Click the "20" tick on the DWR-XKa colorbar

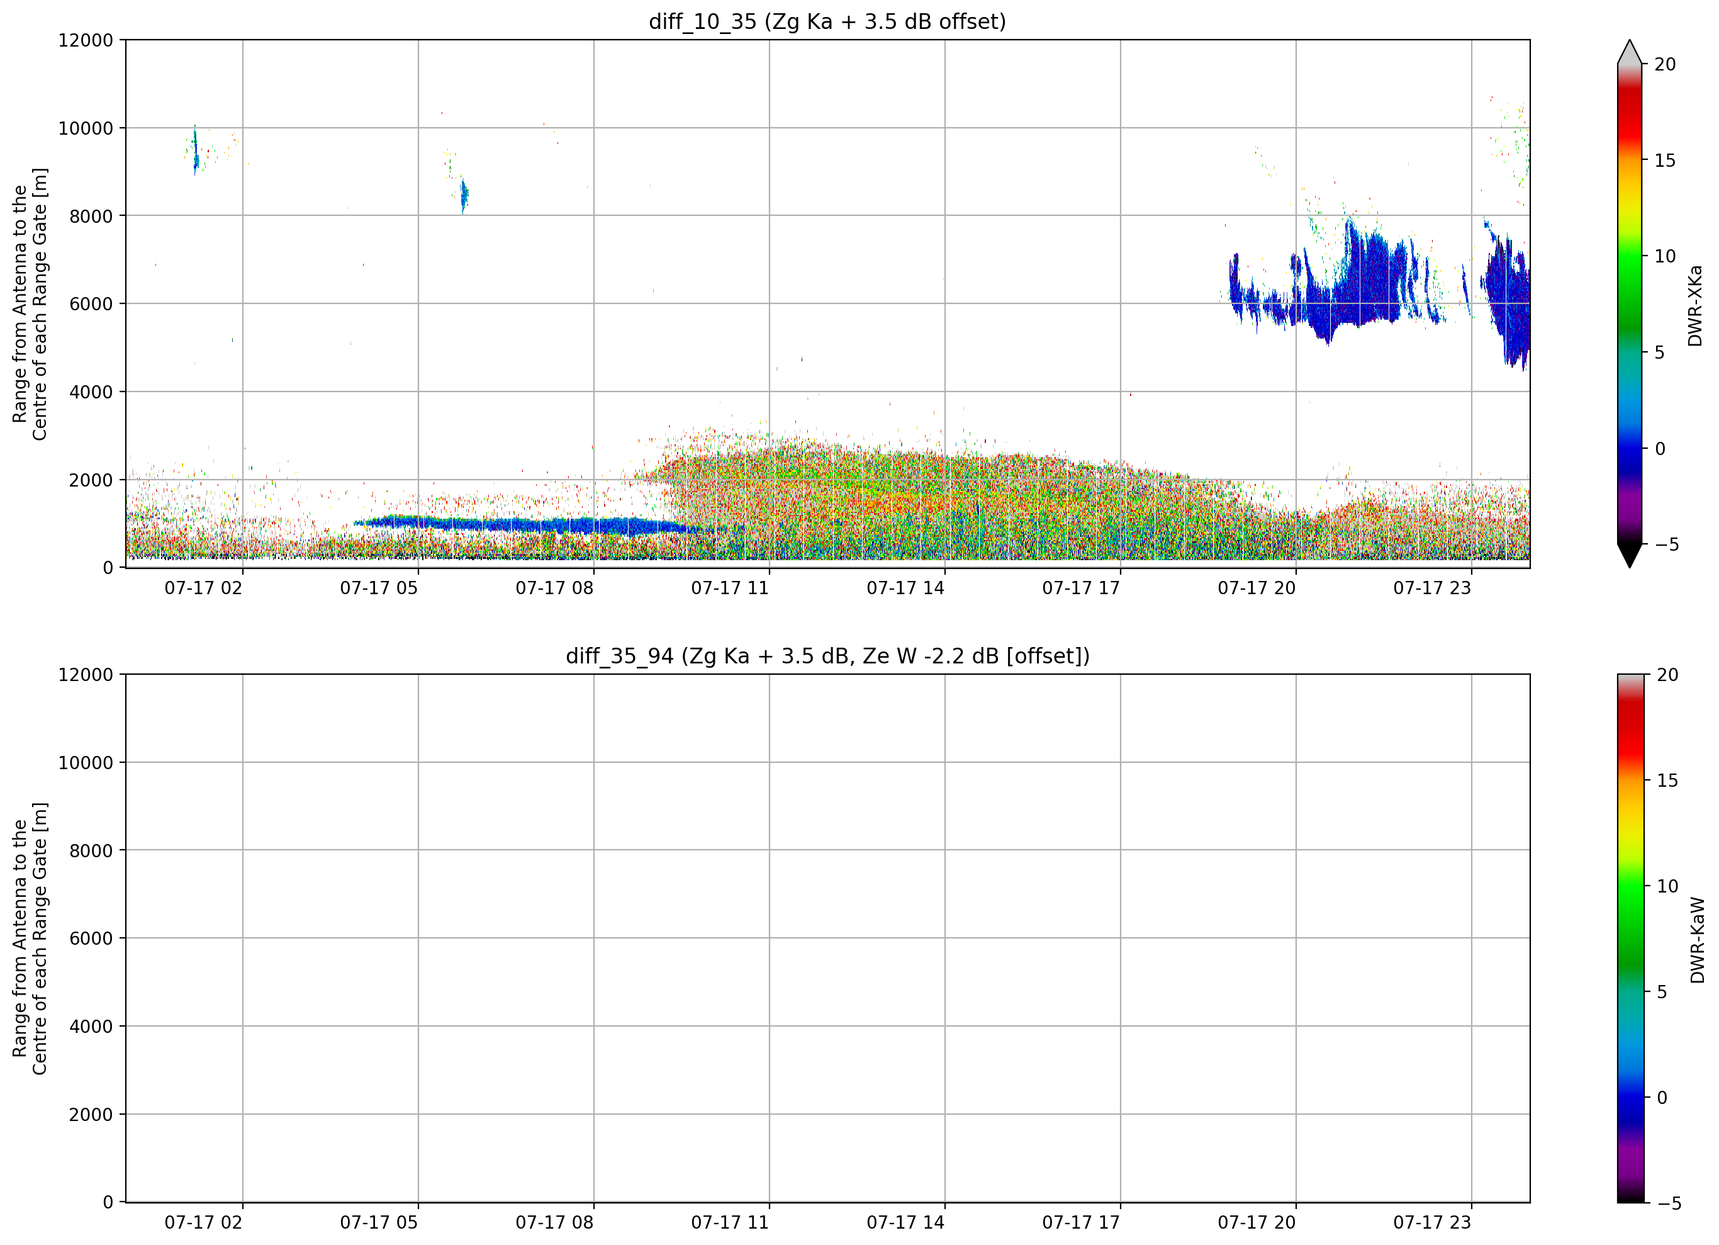[x=1665, y=64]
